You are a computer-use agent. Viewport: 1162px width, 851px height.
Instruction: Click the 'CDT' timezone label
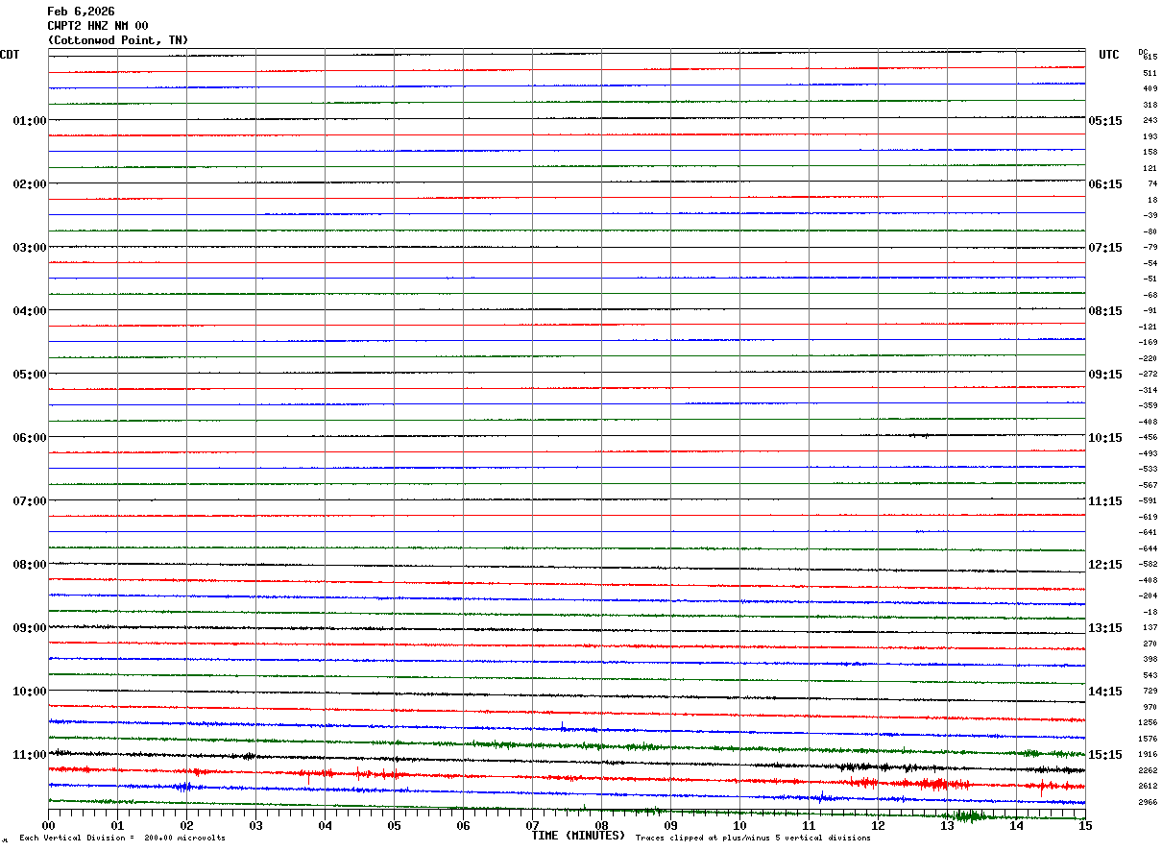[x=10, y=55]
